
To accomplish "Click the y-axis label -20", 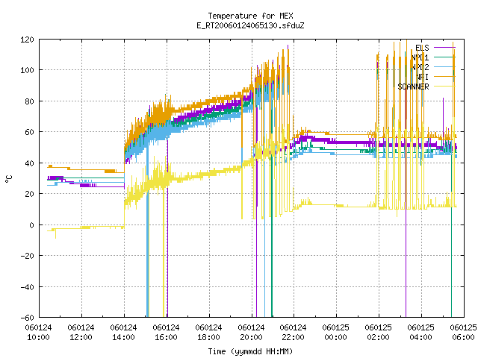I will 27,256.
